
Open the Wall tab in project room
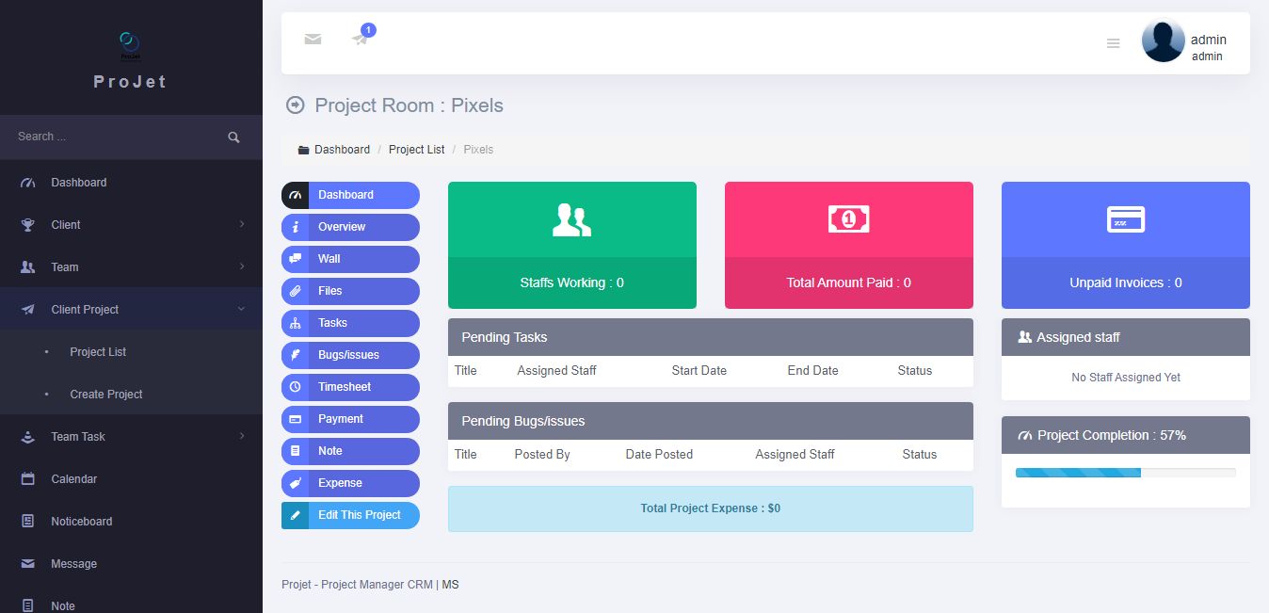[350, 259]
